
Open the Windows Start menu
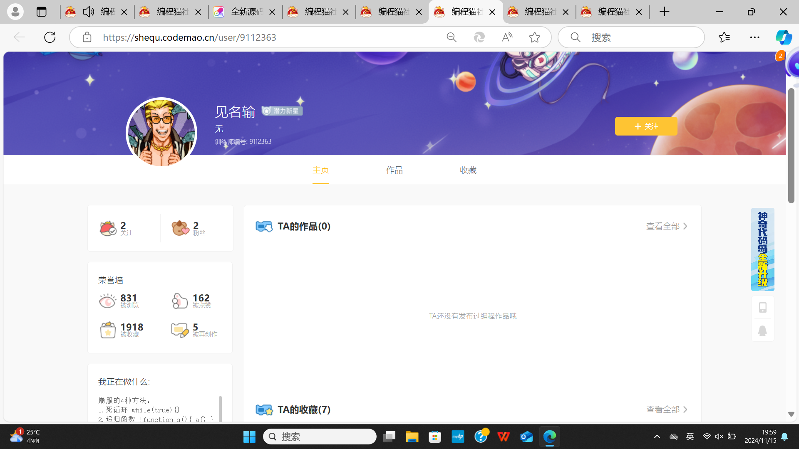249,437
